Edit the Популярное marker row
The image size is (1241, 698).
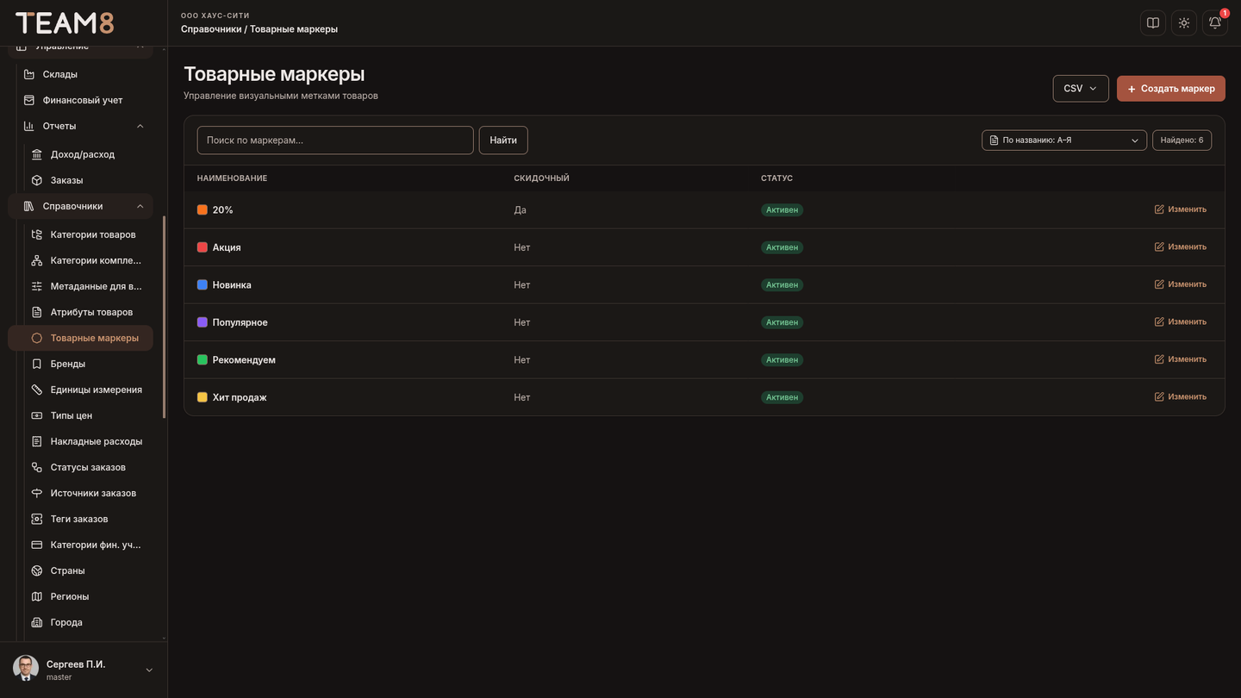pos(1181,321)
